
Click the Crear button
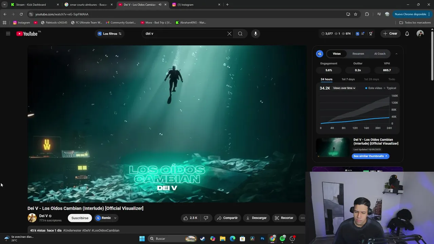[390, 34]
